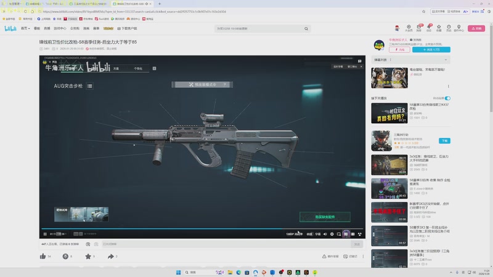493x277 pixels.
Task: Open the recommended video thumbnail lasting 00:43
Action: (389, 188)
